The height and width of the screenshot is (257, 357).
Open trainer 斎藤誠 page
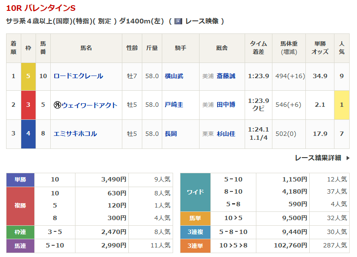(x=226, y=76)
